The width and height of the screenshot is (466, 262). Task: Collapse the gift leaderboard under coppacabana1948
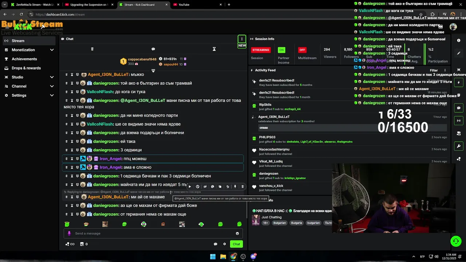click(153, 71)
